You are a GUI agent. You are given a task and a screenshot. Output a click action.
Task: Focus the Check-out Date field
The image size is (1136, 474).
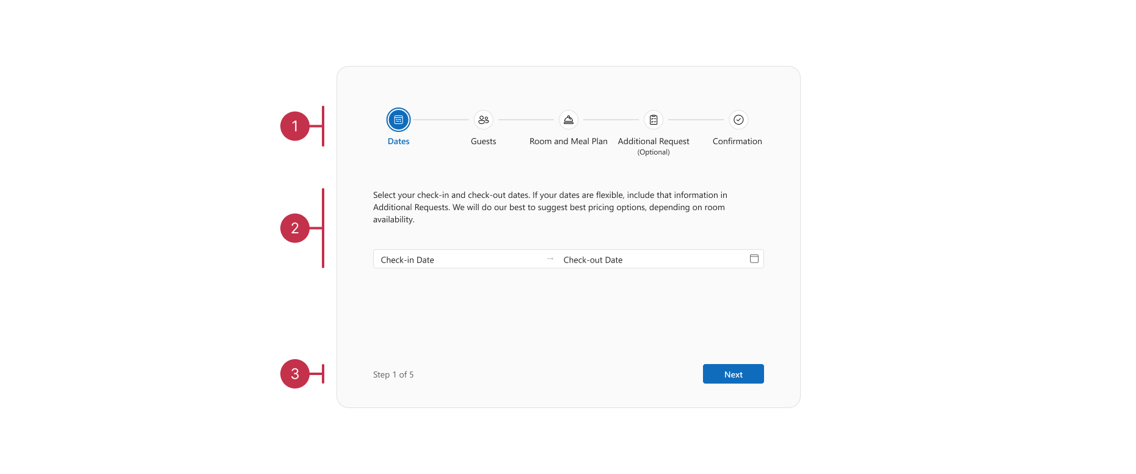(x=647, y=260)
